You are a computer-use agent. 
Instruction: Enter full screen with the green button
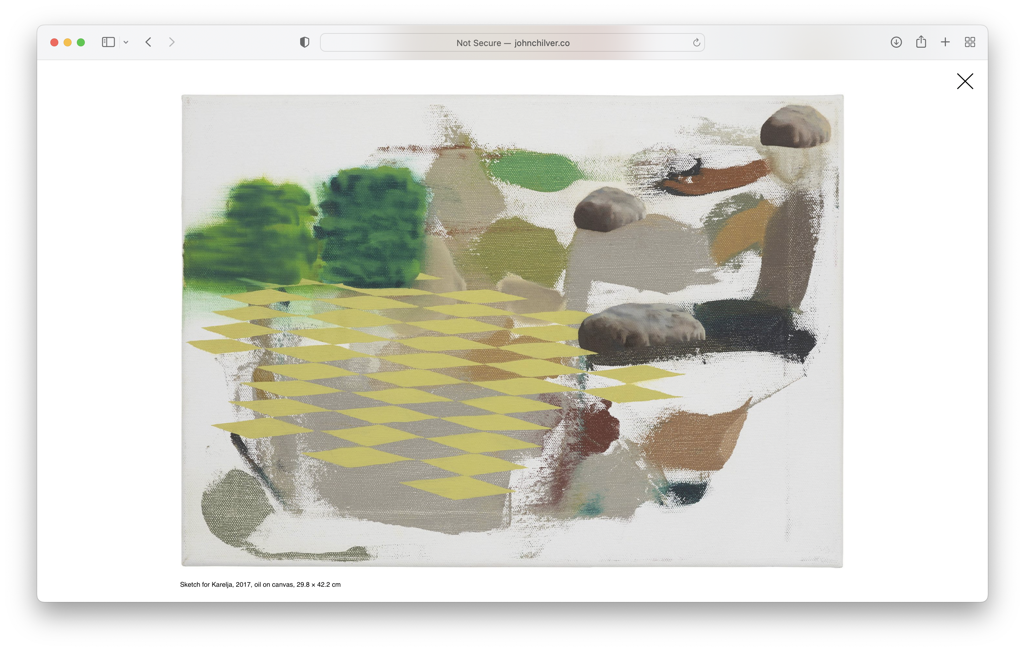[x=81, y=42]
